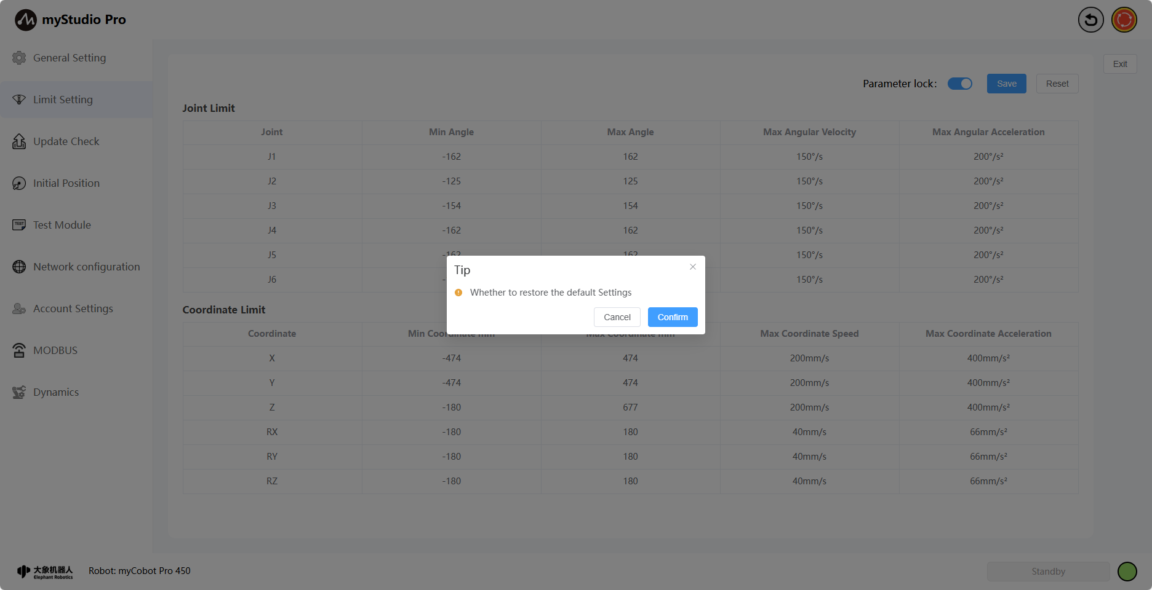The image size is (1152, 590).
Task: Cancel the restore defaults dialog
Action: [x=617, y=317]
